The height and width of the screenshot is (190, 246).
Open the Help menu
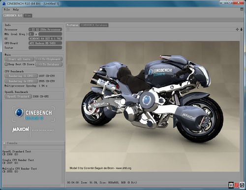(16, 9)
